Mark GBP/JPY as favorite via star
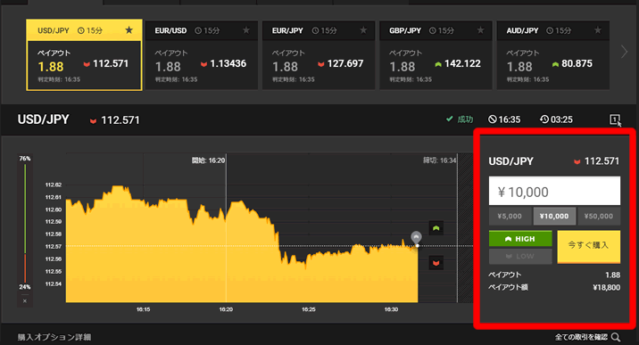The image size is (639, 345). click(480, 30)
